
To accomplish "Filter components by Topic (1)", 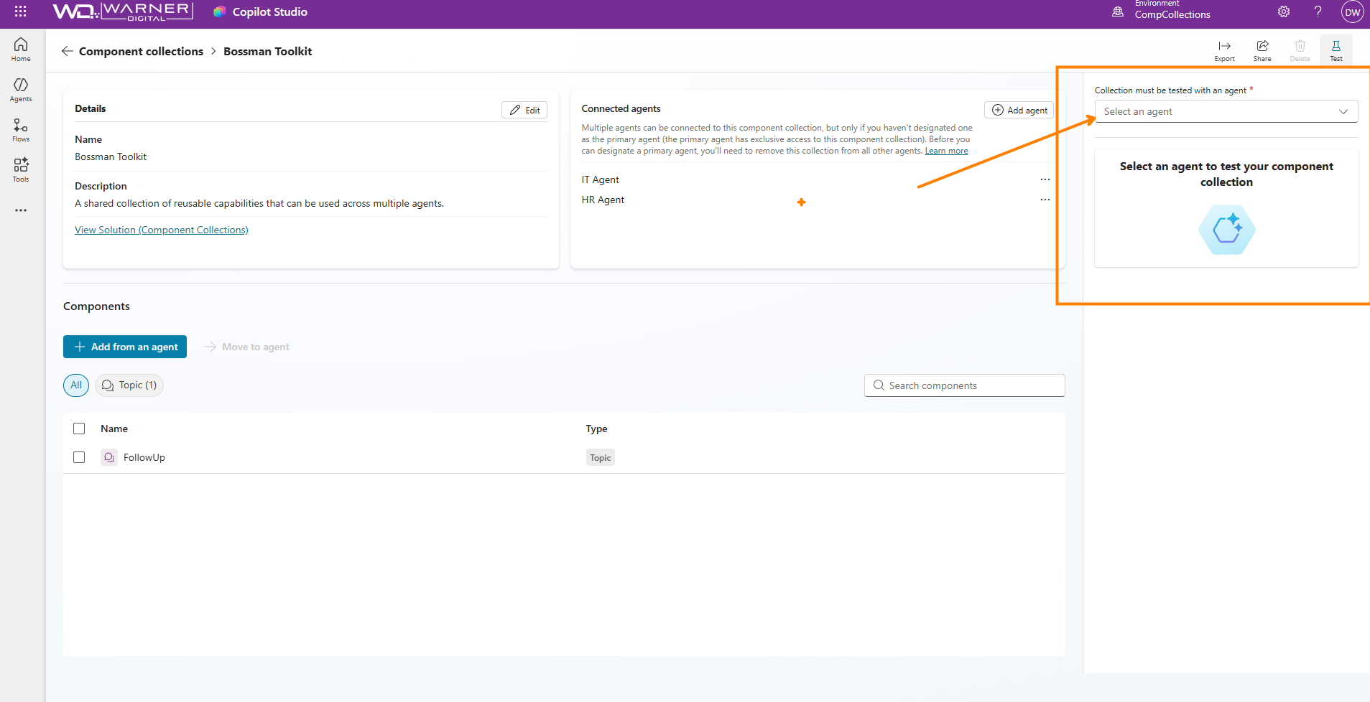I will point(129,385).
